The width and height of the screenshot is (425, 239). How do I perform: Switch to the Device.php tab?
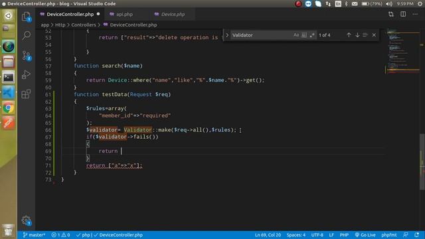click(x=173, y=14)
